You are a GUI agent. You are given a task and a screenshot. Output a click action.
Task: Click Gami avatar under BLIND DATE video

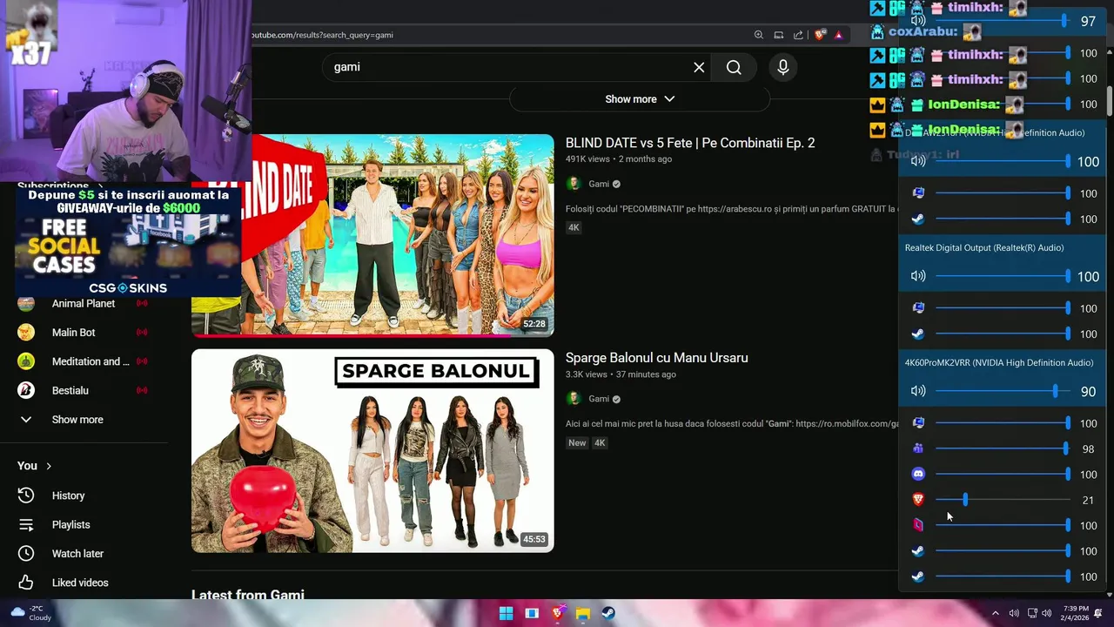tap(574, 184)
